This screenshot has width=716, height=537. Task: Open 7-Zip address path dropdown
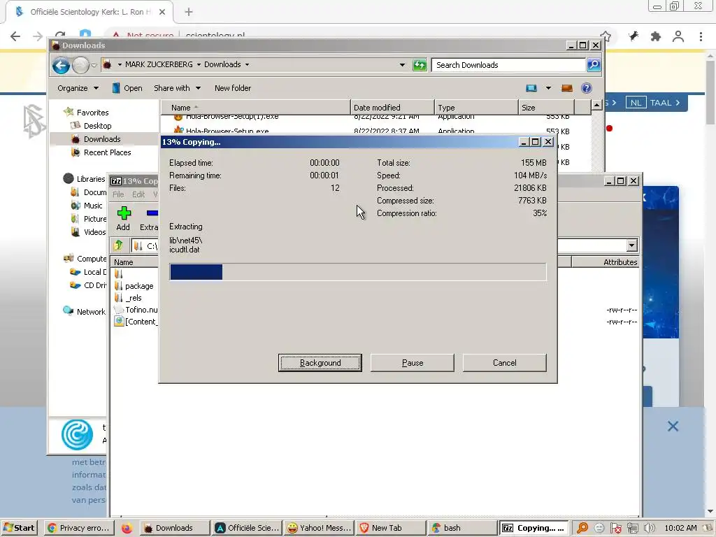pos(631,245)
